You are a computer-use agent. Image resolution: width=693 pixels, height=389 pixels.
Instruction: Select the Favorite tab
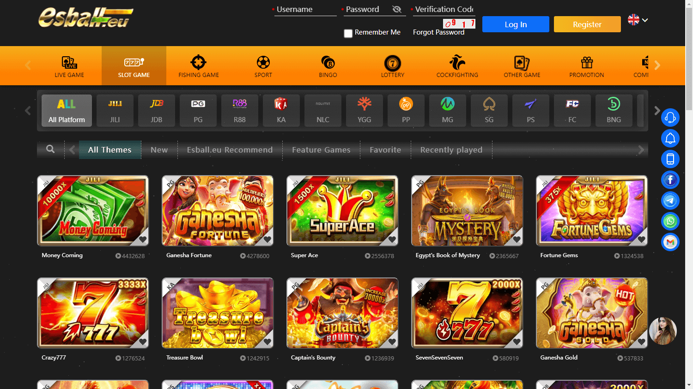(385, 150)
